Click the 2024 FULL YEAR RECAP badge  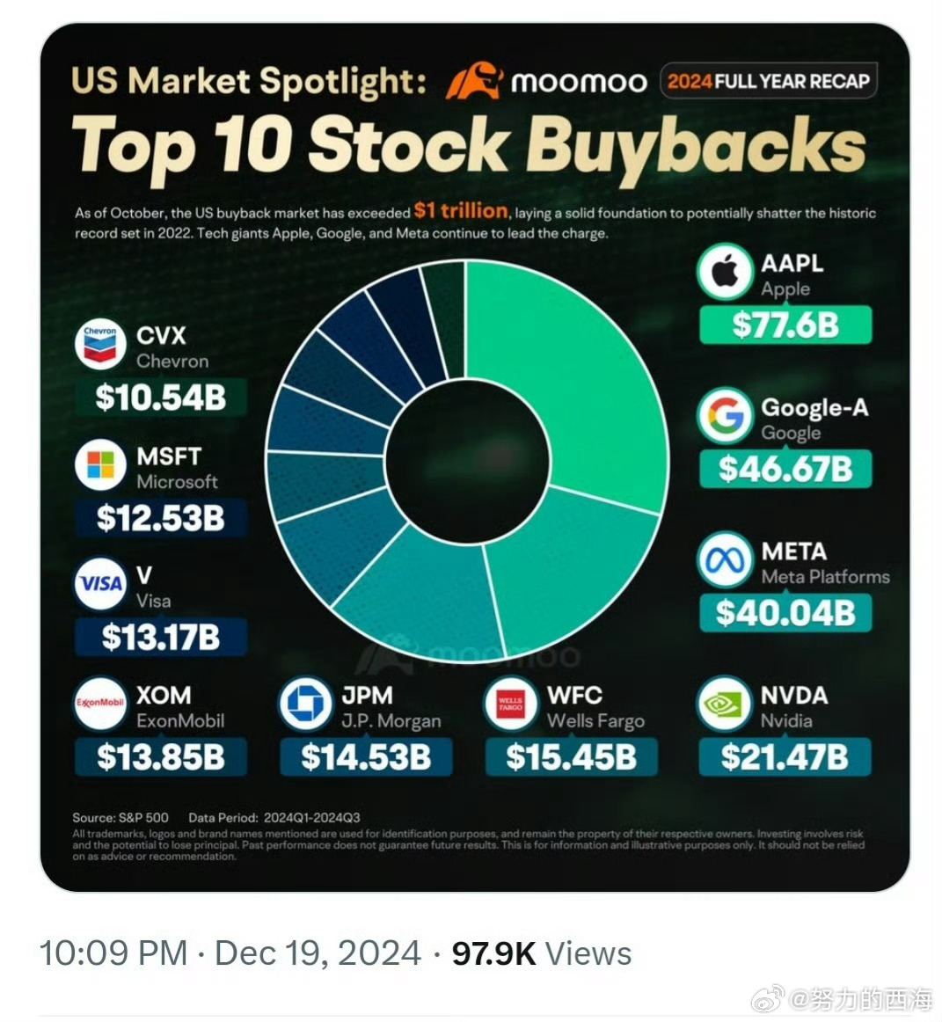click(769, 81)
